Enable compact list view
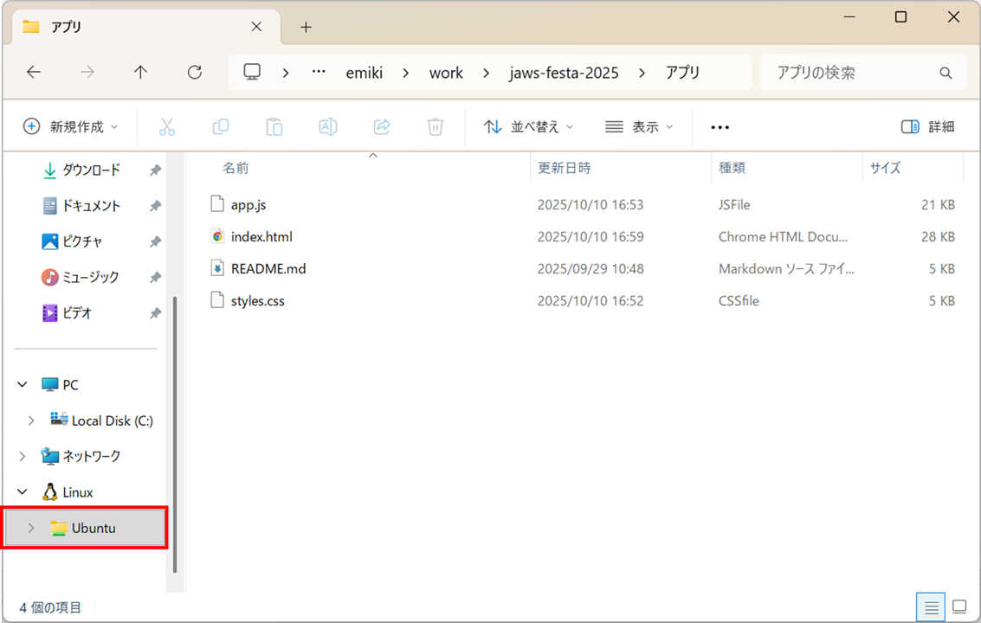The image size is (981, 623). coord(931,607)
